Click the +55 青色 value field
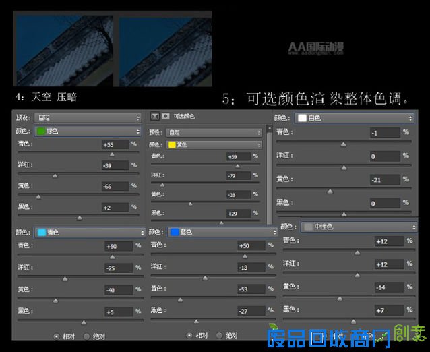 click(113, 144)
